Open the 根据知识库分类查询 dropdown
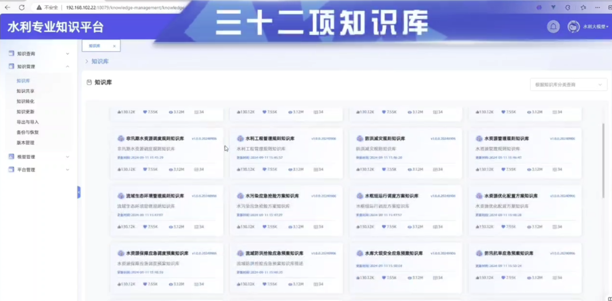This screenshot has width=612, height=301. (x=568, y=85)
